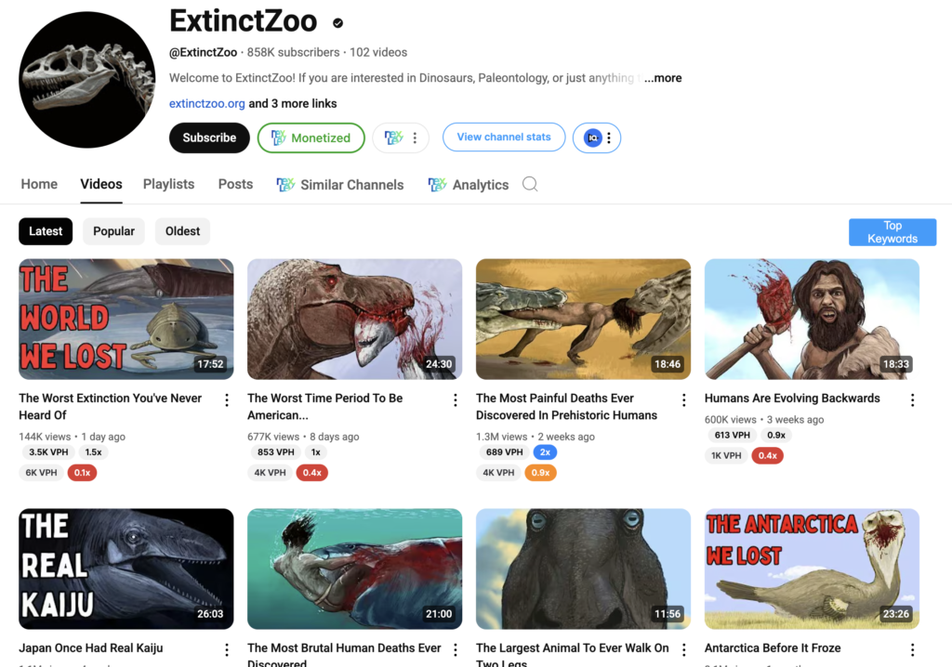Click the verified checkmark badge beside ExtinctZoo
Screen dimensions: 952x667
point(338,23)
